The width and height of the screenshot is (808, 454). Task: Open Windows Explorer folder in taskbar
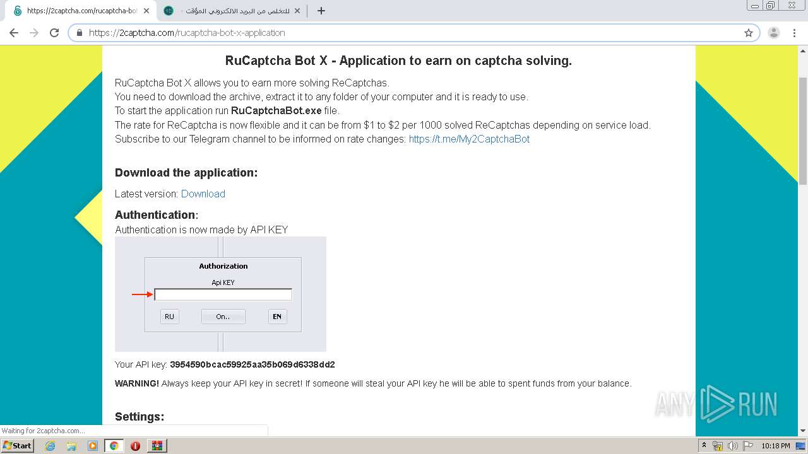point(71,446)
